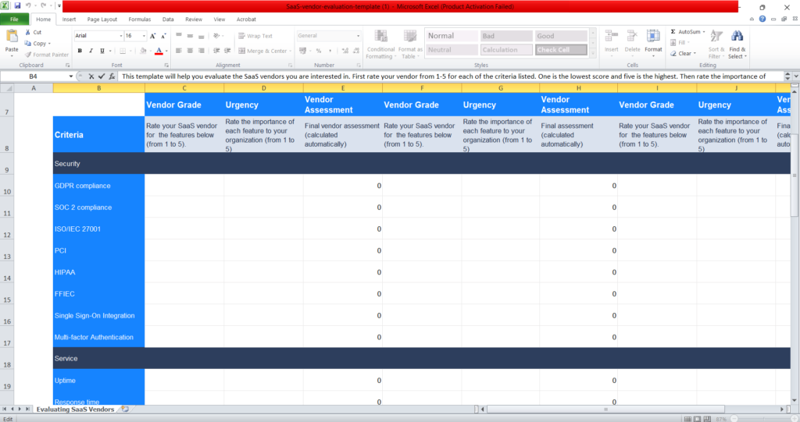Open the File tab
Screen dimensions: 800x422
click(14, 20)
